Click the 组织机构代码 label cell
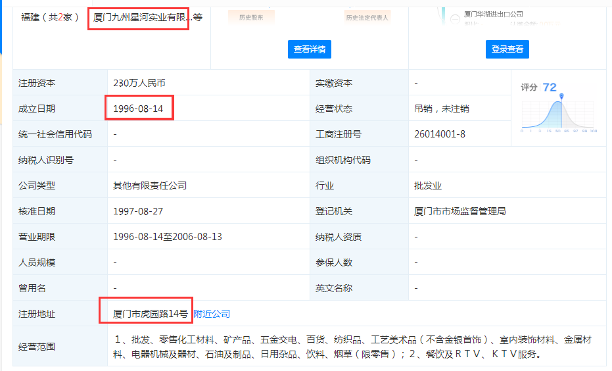This screenshot has width=612, height=371. pos(359,160)
